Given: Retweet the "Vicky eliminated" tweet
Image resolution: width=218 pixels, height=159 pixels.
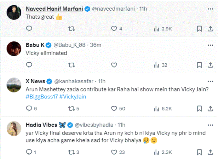Looking at the screenshot, I should click(71, 65).
